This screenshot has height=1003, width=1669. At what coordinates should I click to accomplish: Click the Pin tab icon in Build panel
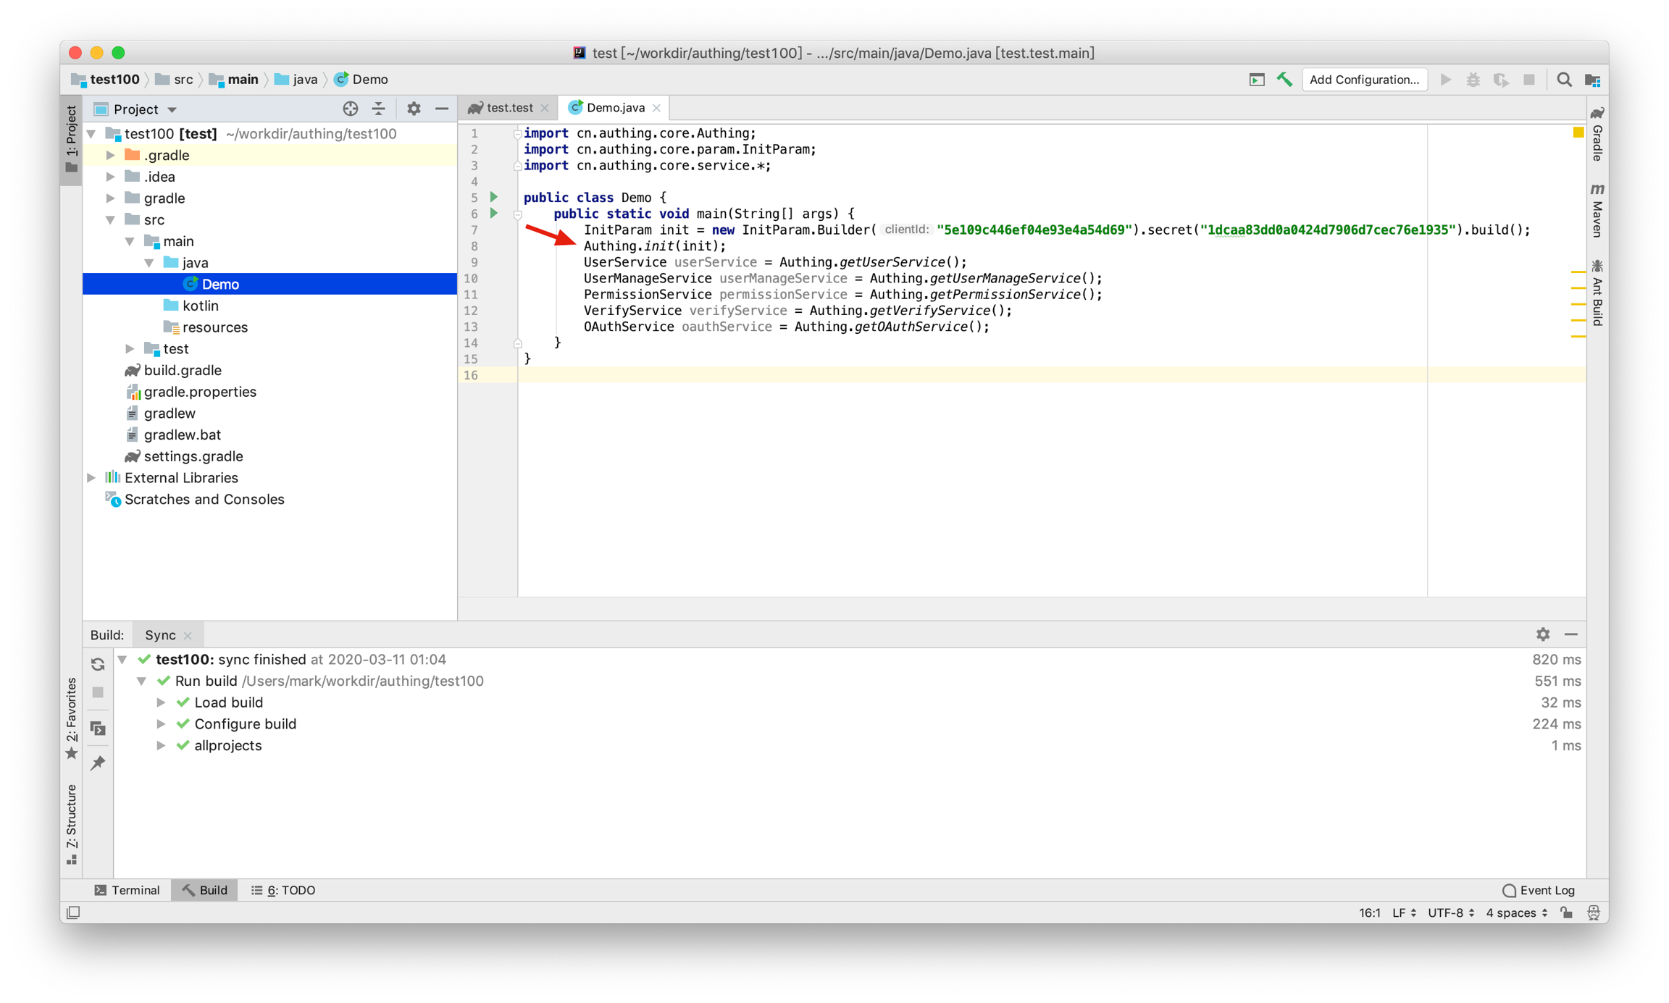(98, 763)
